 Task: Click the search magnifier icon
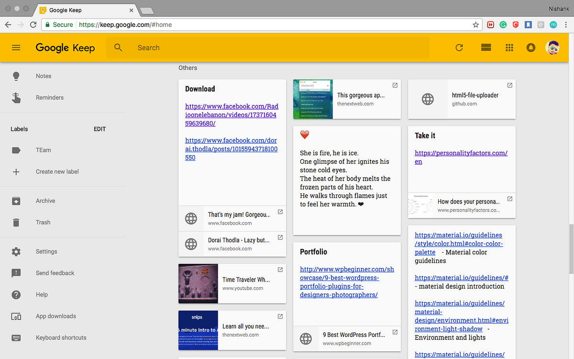click(x=118, y=47)
